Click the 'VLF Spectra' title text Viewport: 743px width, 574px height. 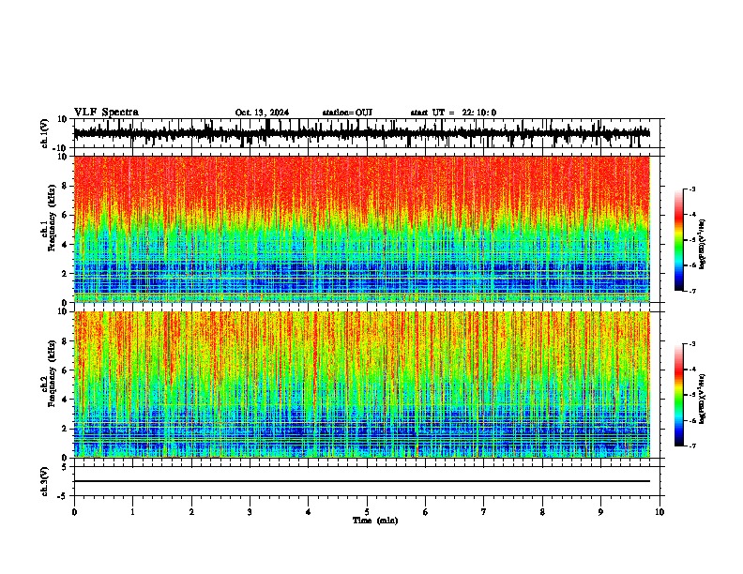[x=106, y=113]
